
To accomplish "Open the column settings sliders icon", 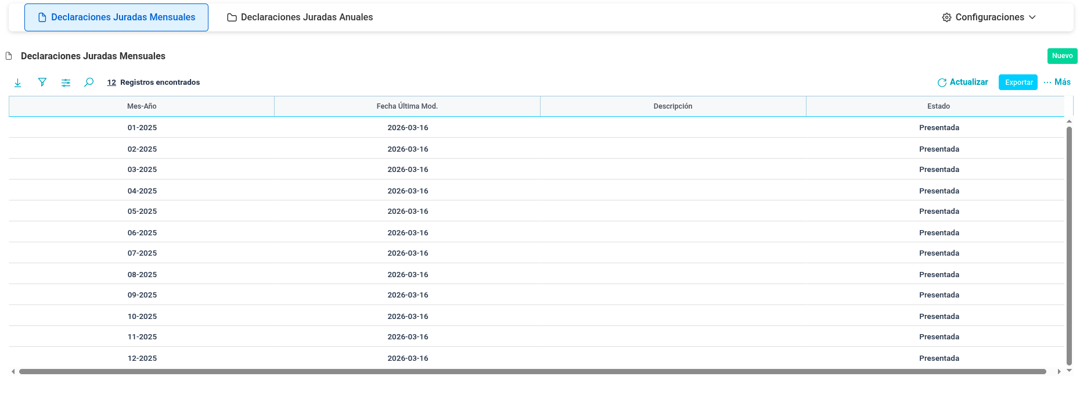I will [66, 83].
